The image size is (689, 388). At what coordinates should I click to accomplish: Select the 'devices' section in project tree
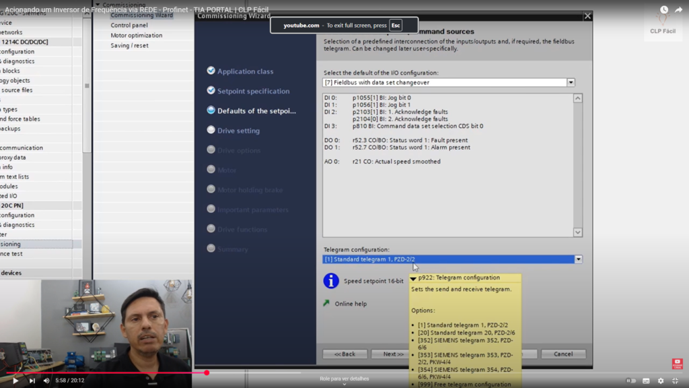11,273
